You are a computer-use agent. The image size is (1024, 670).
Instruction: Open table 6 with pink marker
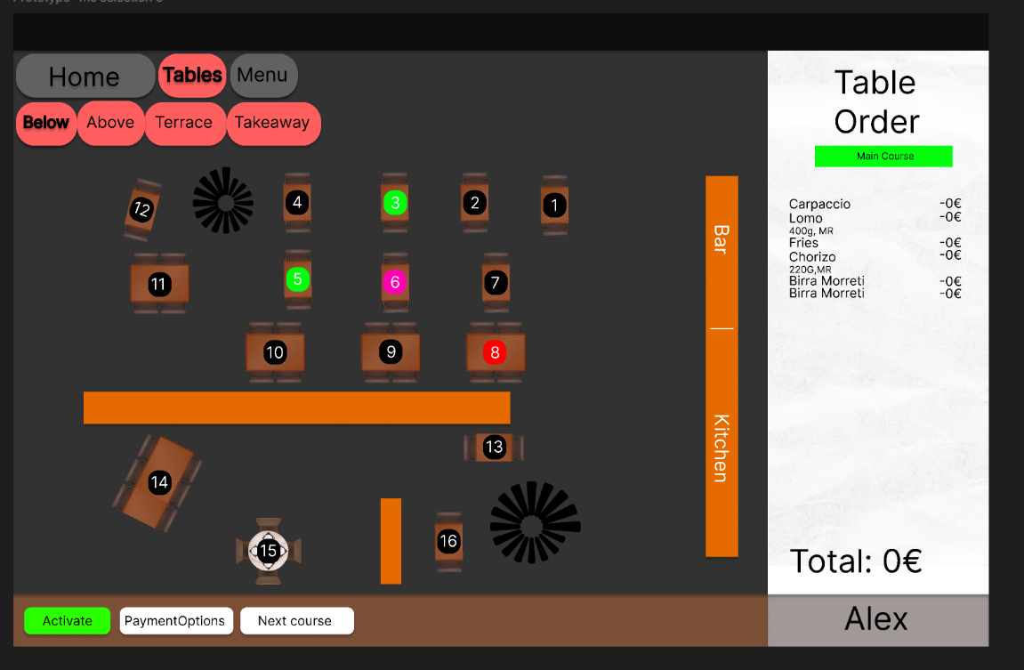pyautogui.click(x=395, y=282)
